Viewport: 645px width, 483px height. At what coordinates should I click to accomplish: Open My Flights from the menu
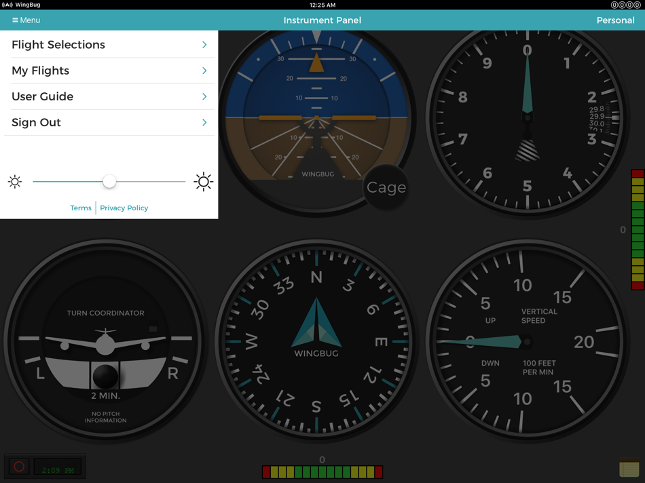pos(109,71)
